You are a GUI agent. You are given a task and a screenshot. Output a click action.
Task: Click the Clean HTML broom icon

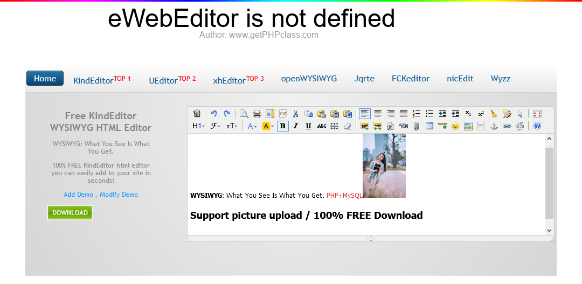494,114
